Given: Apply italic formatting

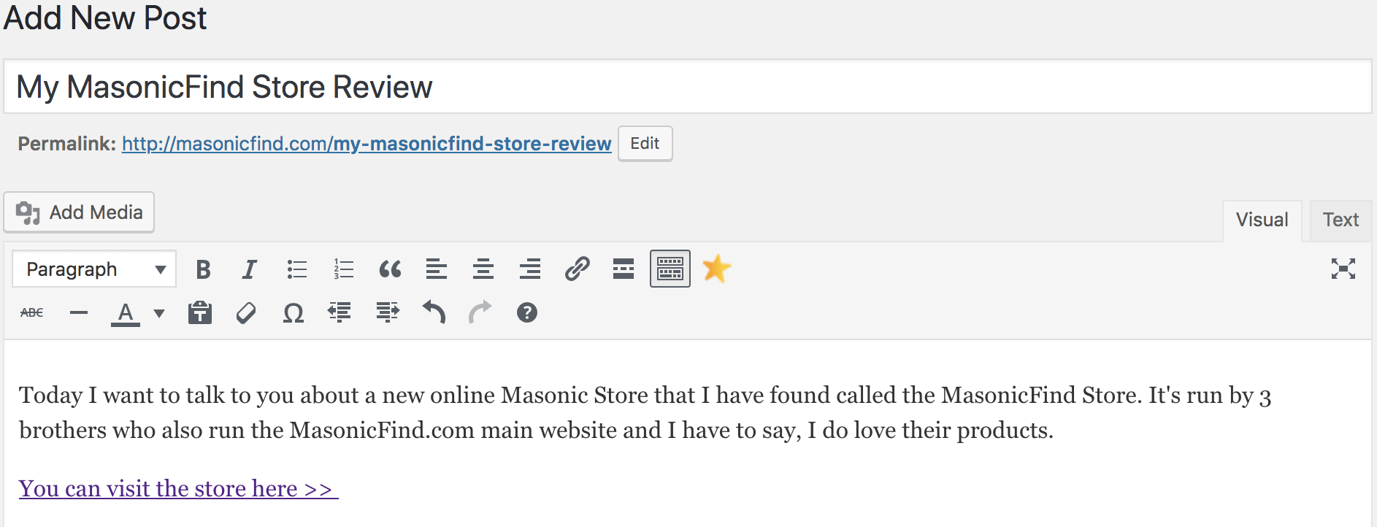Looking at the screenshot, I should click(x=250, y=269).
